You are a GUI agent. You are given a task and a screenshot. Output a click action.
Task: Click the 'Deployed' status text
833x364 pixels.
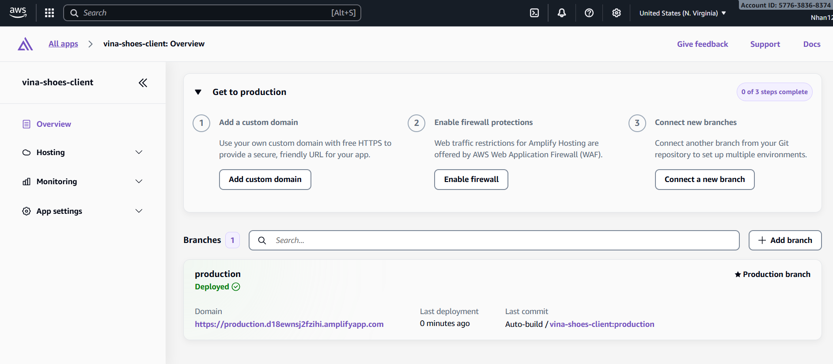[212, 287]
